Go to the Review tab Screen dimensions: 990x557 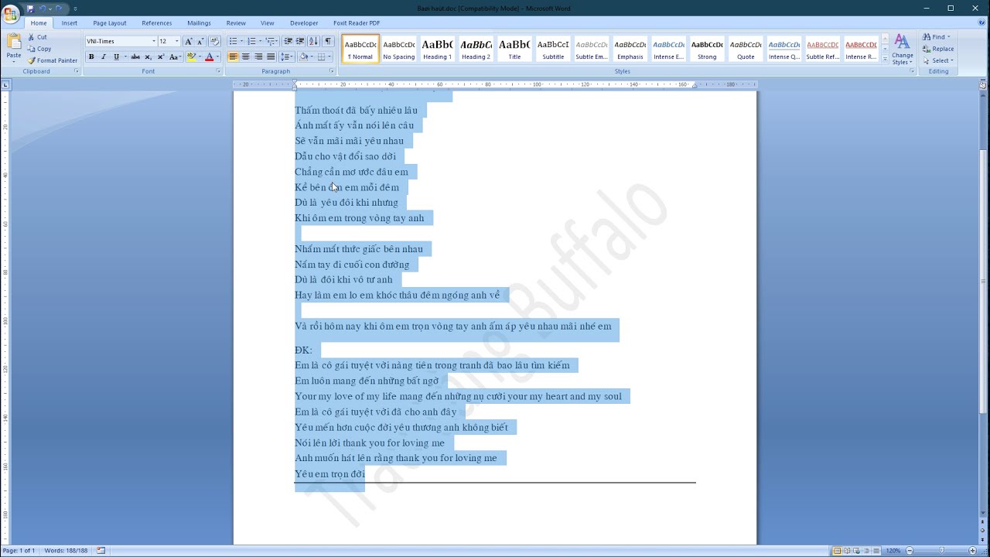click(236, 23)
